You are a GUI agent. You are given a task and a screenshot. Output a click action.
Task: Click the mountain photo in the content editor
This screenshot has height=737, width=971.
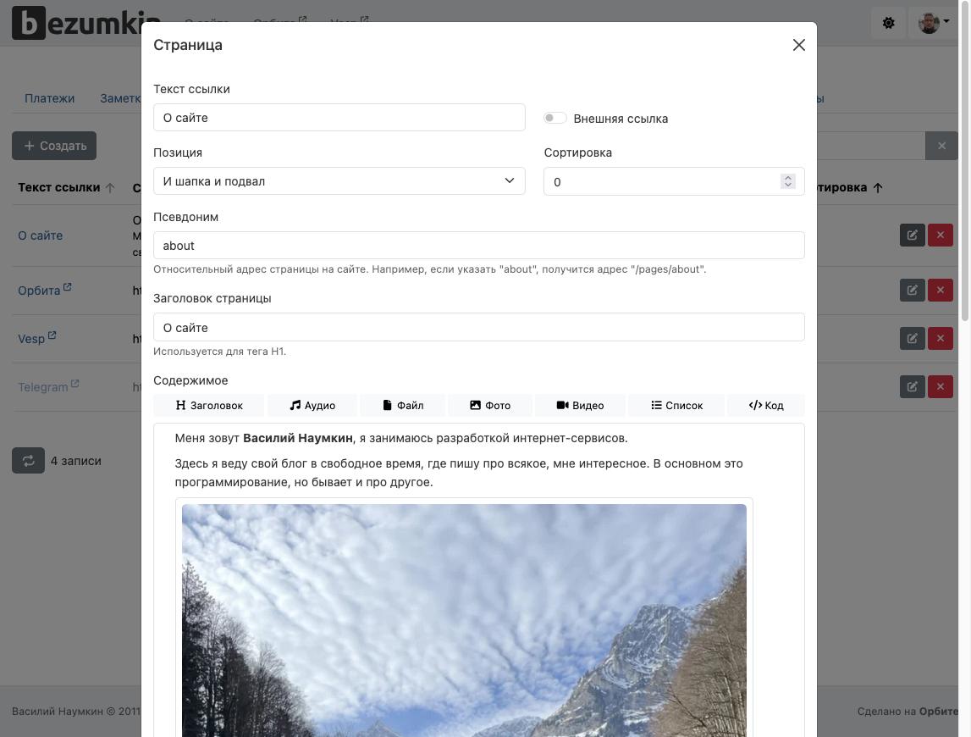(x=464, y=618)
